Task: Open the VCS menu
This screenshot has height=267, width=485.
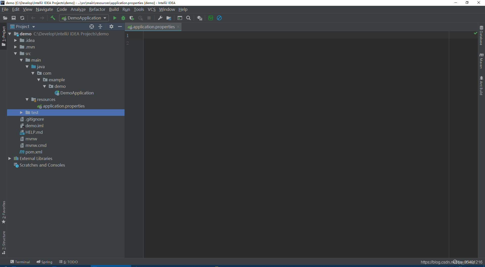Action: coord(152,9)
